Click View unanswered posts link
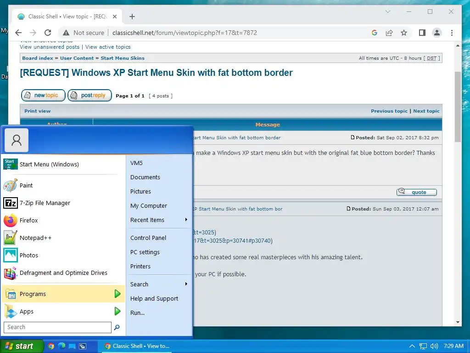Image resolution: width=470 pixels, height=353 pixels. click(50, 47)
